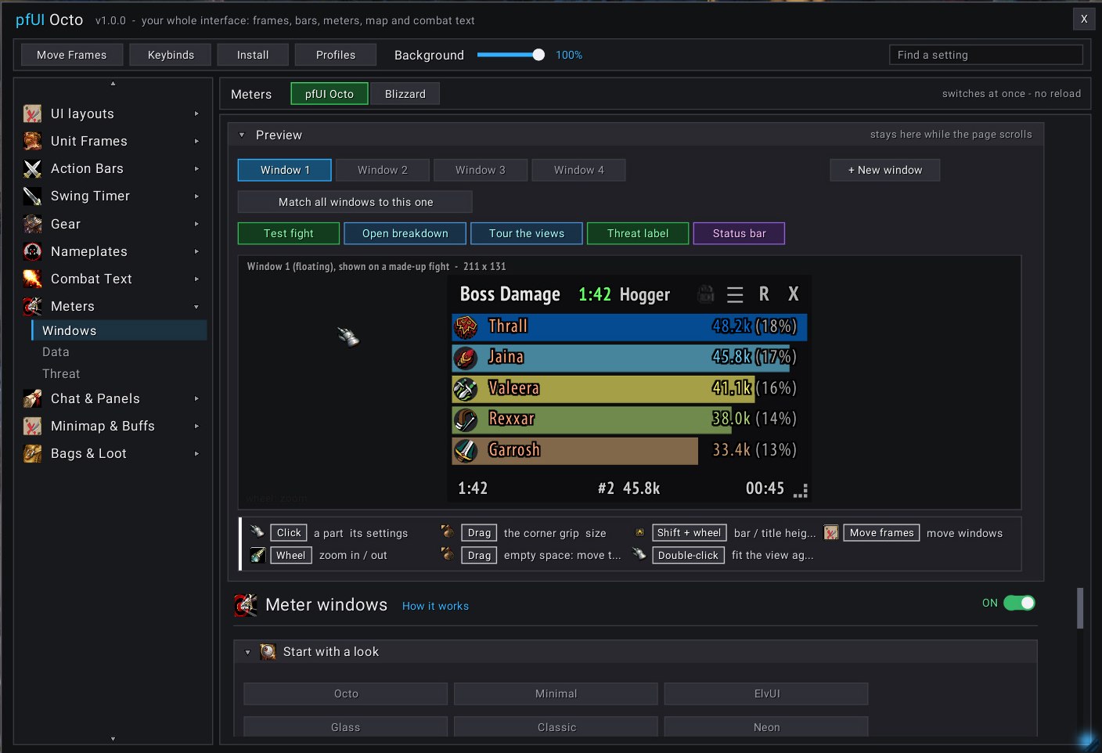1102x753 pixels.
Task: Select the Blizzard meters tab
Action: coord(405,94)
